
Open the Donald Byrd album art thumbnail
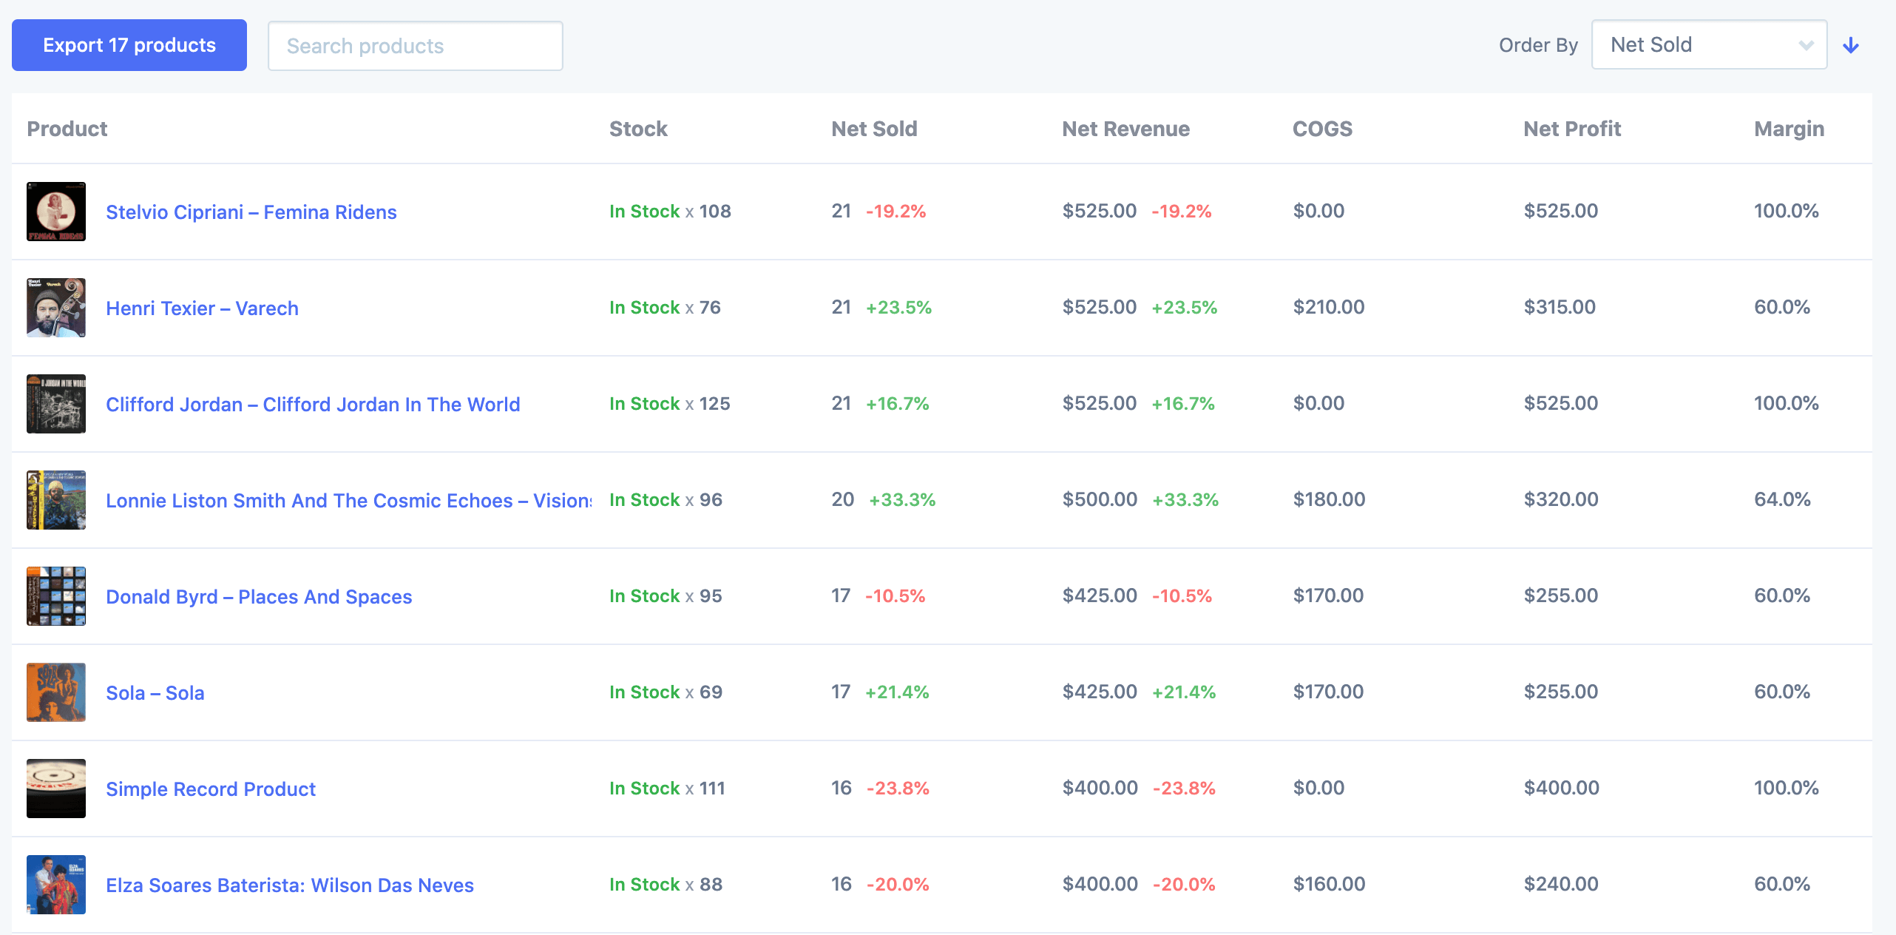pos(56,596)
